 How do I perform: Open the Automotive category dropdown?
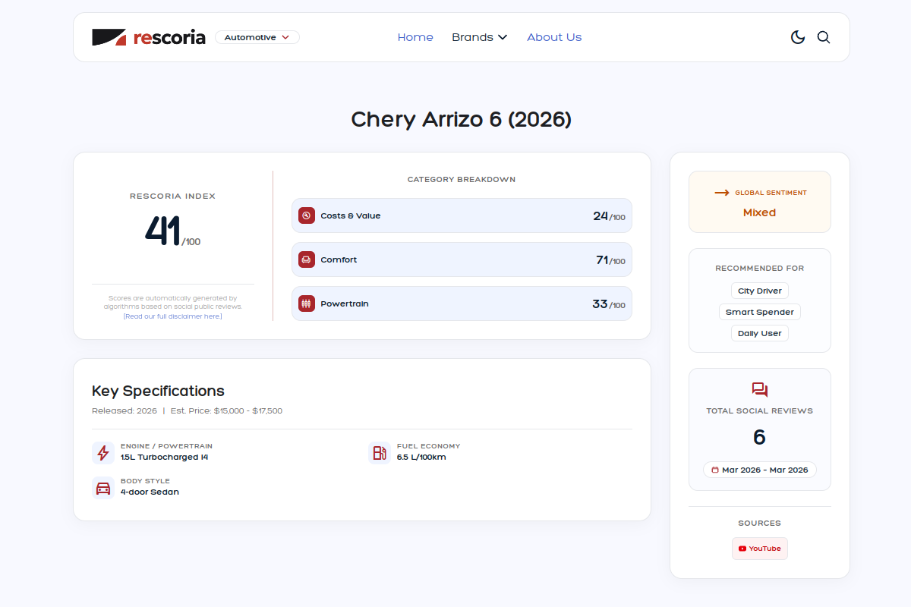tap(257, 37)
